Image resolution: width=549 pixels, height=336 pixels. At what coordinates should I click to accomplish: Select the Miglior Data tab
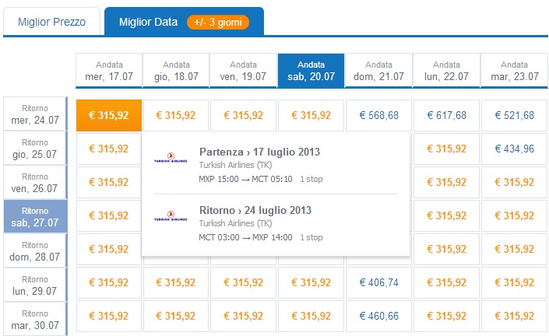tap(184, 22)
